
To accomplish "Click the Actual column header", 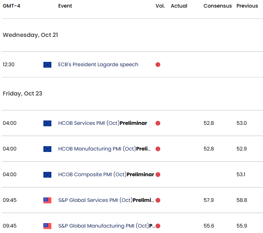I will (x=179, y=6).
